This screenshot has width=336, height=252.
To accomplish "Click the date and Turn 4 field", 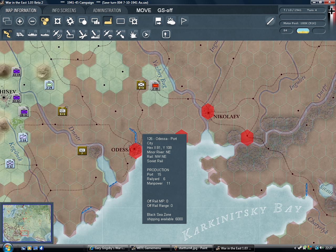I will tap(302, 10).
